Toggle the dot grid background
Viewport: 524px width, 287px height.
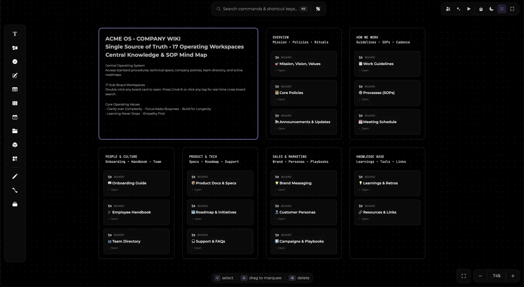coord(502,9)
